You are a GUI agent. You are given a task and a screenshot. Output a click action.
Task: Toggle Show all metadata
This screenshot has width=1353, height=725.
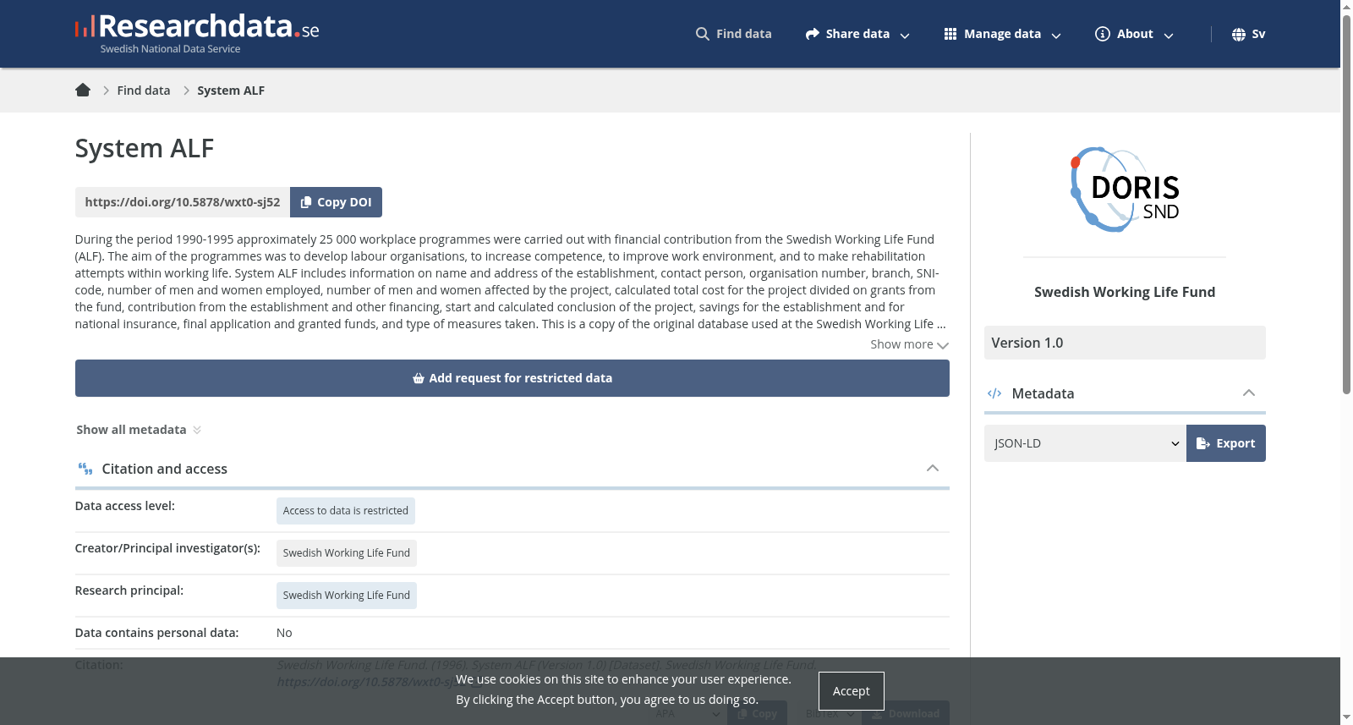(x=139, y=430)
